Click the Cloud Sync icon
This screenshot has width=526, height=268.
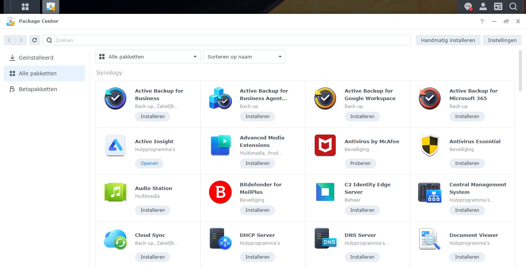point(115,239)
